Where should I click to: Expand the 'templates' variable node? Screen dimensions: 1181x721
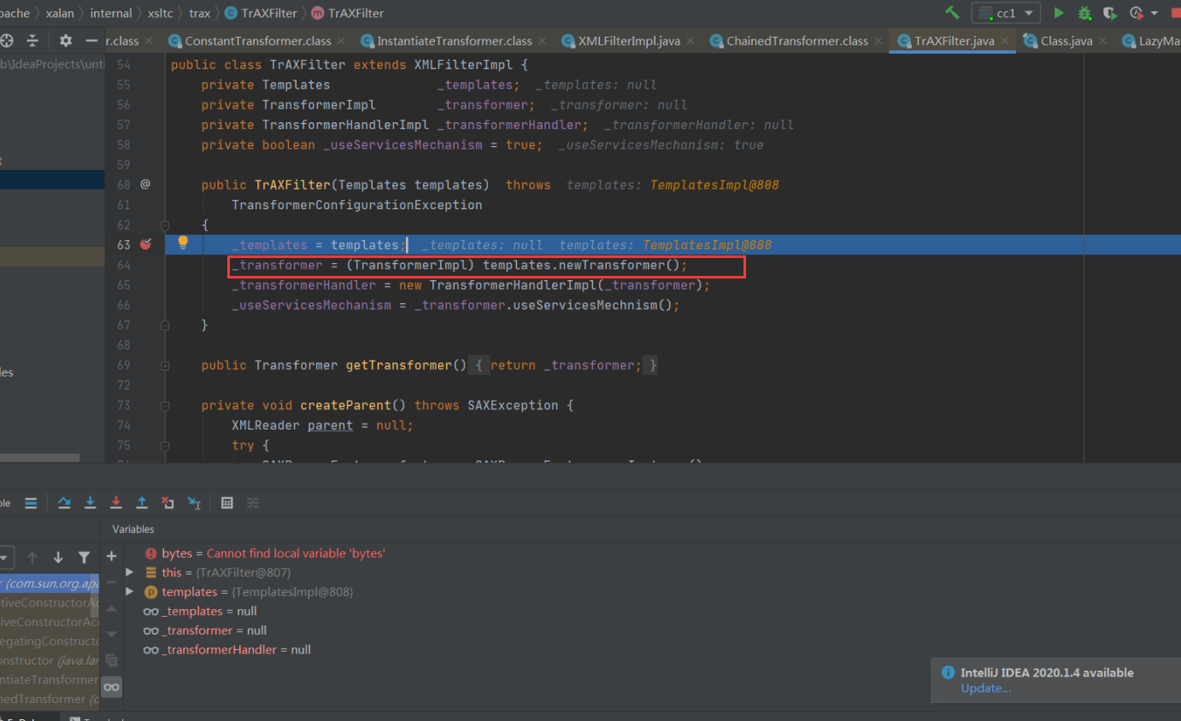130,592
